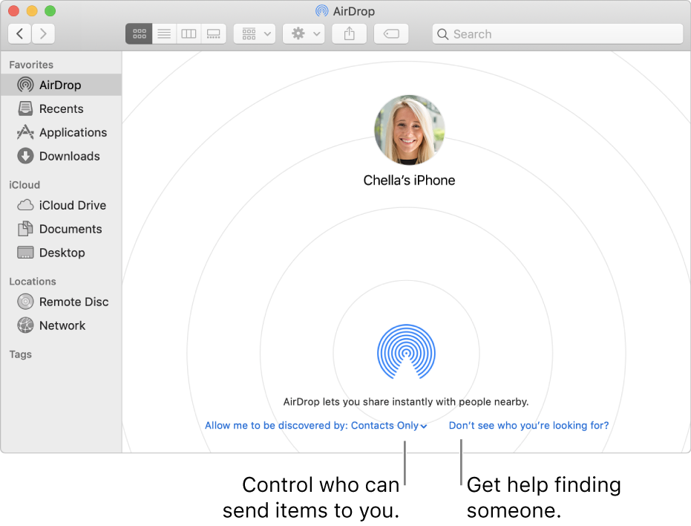
Task: Open the gear action menu
Action: (x=304, y=34)
